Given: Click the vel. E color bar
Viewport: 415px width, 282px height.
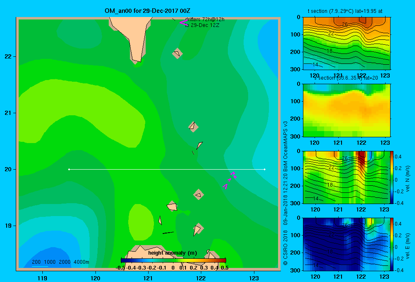Looking at the screenshot, I should coord(392,244).
